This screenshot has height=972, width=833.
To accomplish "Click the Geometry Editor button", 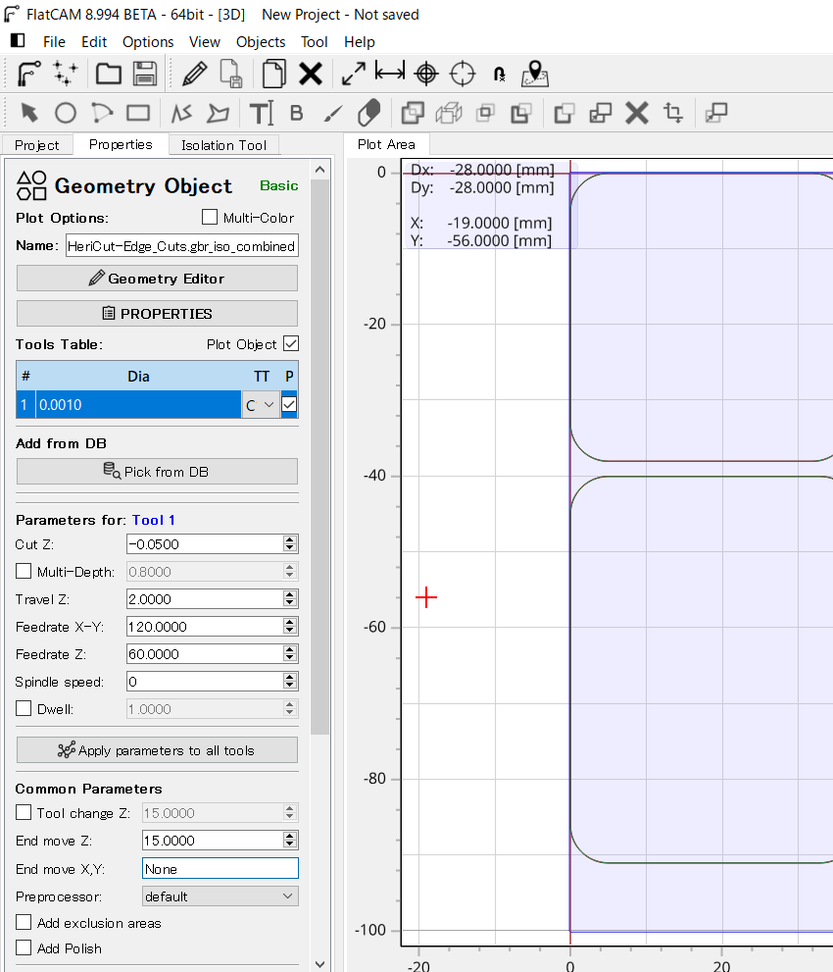I will click(x=157, y=279).
